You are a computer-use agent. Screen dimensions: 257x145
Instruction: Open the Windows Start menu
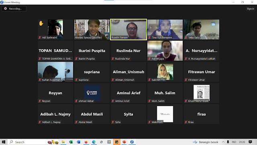click(4, 142)
